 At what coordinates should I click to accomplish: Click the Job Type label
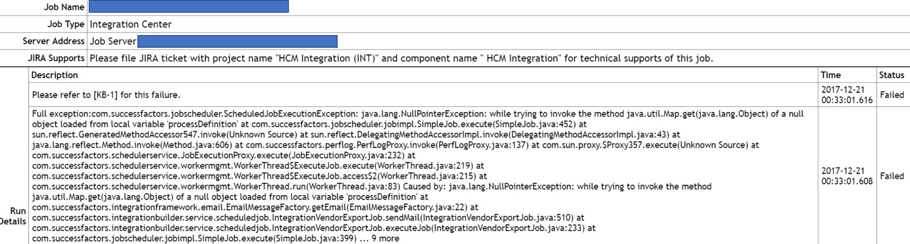click(x=66, y=24)
